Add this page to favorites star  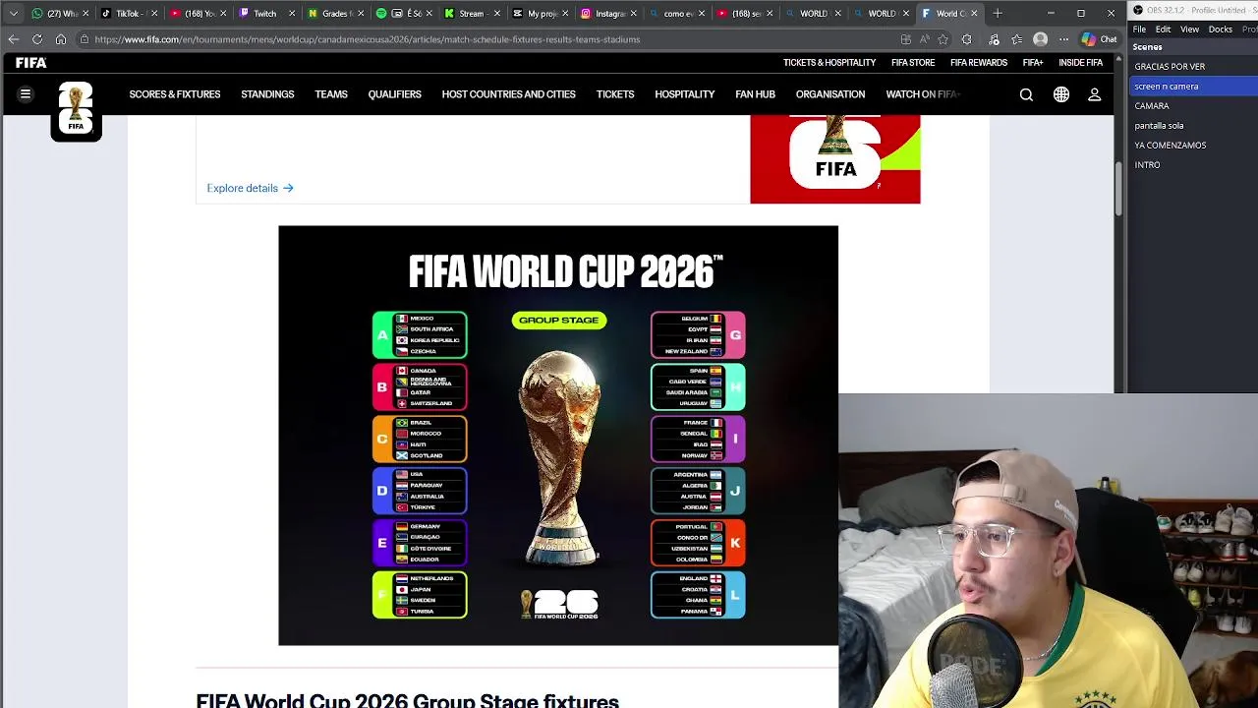pyautogui.click(x=943, y=39)
